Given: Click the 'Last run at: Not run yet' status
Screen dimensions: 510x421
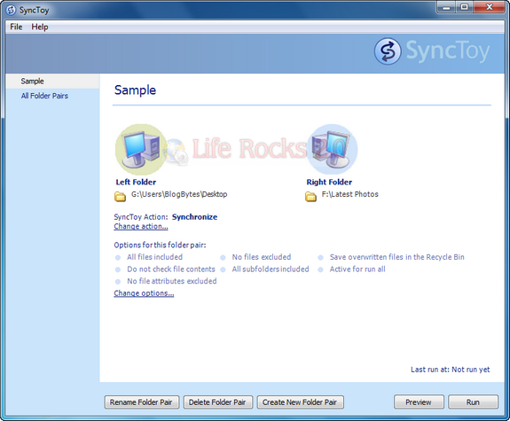Looking at the screenshot, I should (451, 370).
